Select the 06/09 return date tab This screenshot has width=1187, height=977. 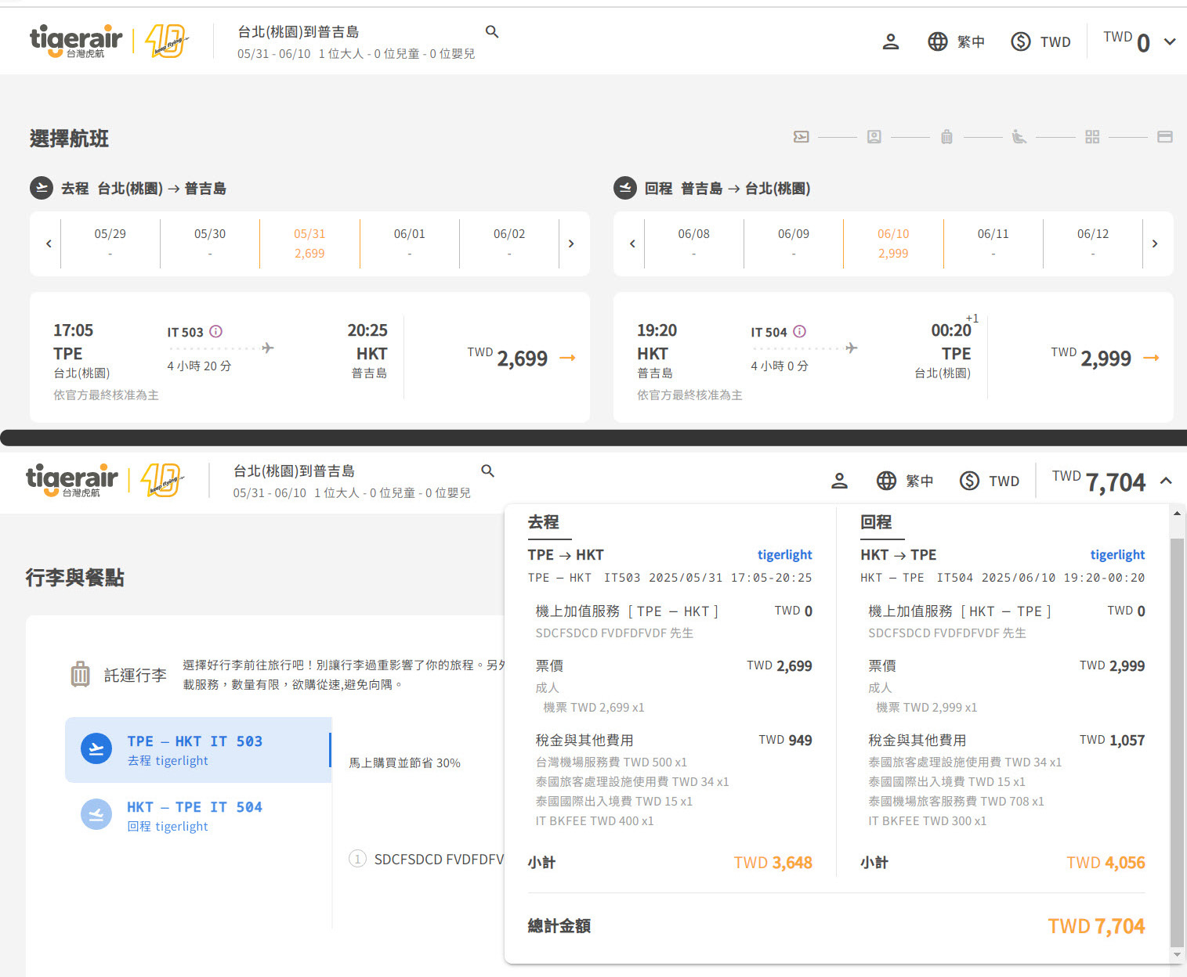[794, 243]
